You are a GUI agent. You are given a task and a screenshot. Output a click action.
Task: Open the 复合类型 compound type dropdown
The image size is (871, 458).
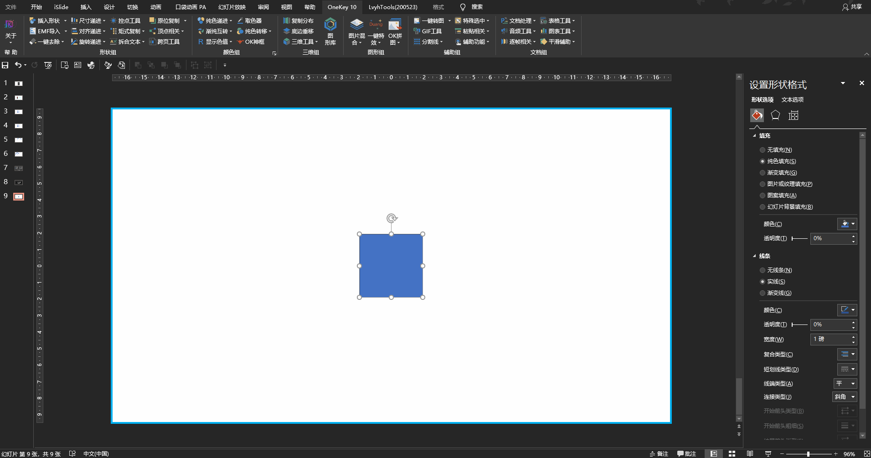847,354
